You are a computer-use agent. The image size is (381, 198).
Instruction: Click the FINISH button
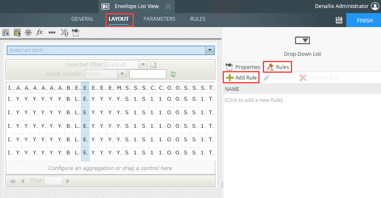(x=364, y=20)
